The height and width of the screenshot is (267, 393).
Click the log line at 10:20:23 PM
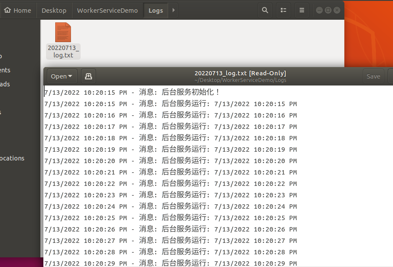pos(170,195)
